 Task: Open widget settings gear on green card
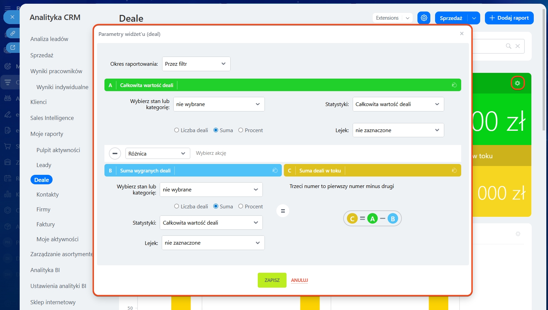pyautogui.click(x=517, y=83)
